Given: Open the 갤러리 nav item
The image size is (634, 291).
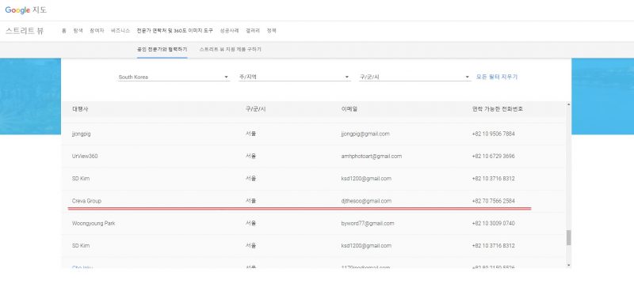Looking at the screenshot, I should coord(253,31).
